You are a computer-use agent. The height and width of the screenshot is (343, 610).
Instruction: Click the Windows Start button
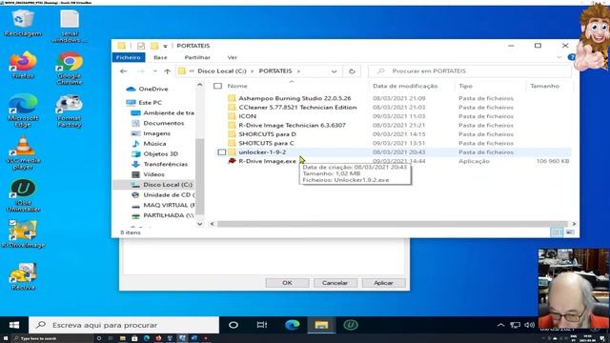point(14,325)
